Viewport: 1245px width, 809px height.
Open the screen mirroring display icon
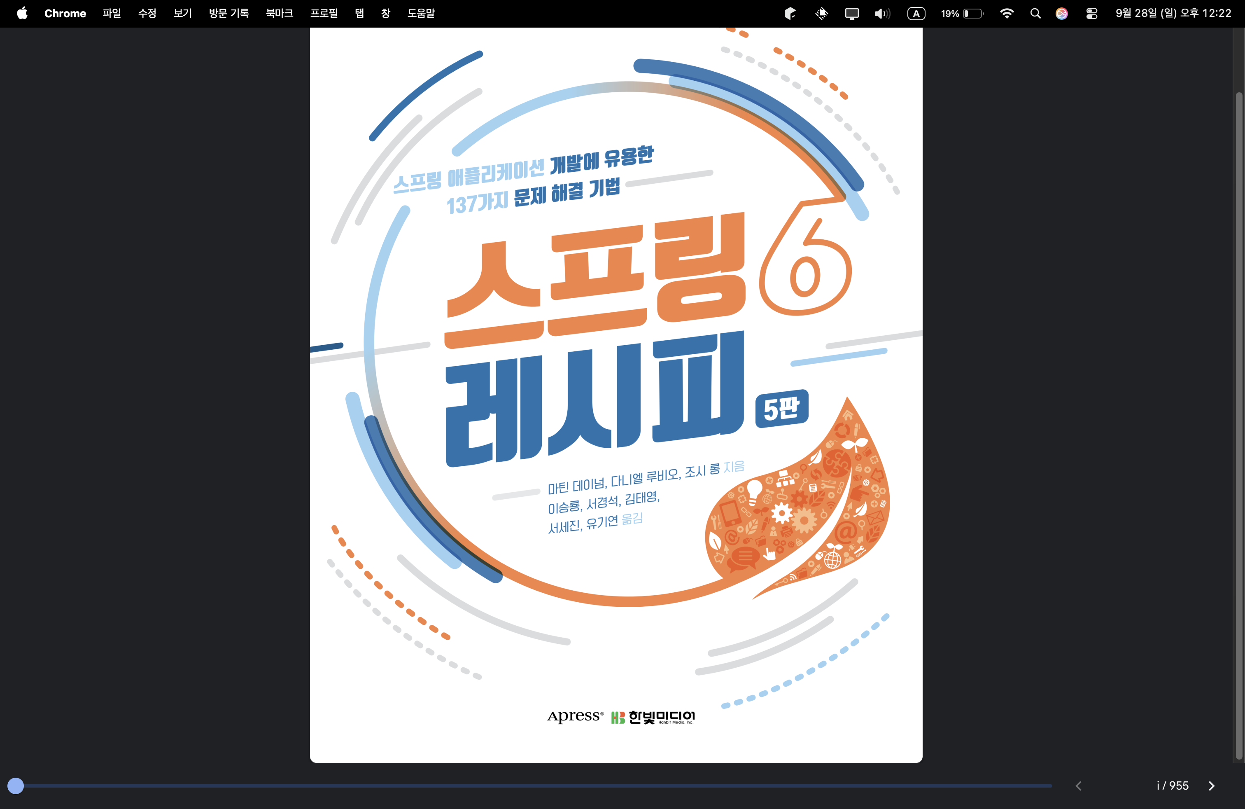pos(852,13)
